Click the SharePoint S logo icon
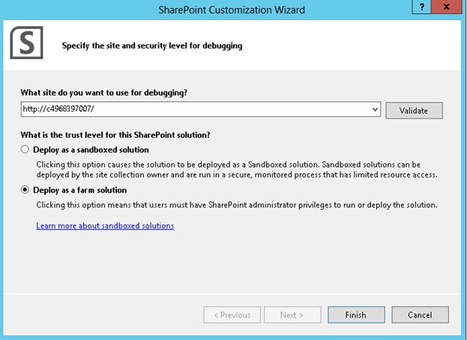467x340 pixels. pos(26,44)
